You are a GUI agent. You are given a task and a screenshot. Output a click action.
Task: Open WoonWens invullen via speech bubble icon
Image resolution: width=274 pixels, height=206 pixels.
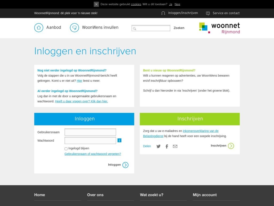tap(74, 27)
